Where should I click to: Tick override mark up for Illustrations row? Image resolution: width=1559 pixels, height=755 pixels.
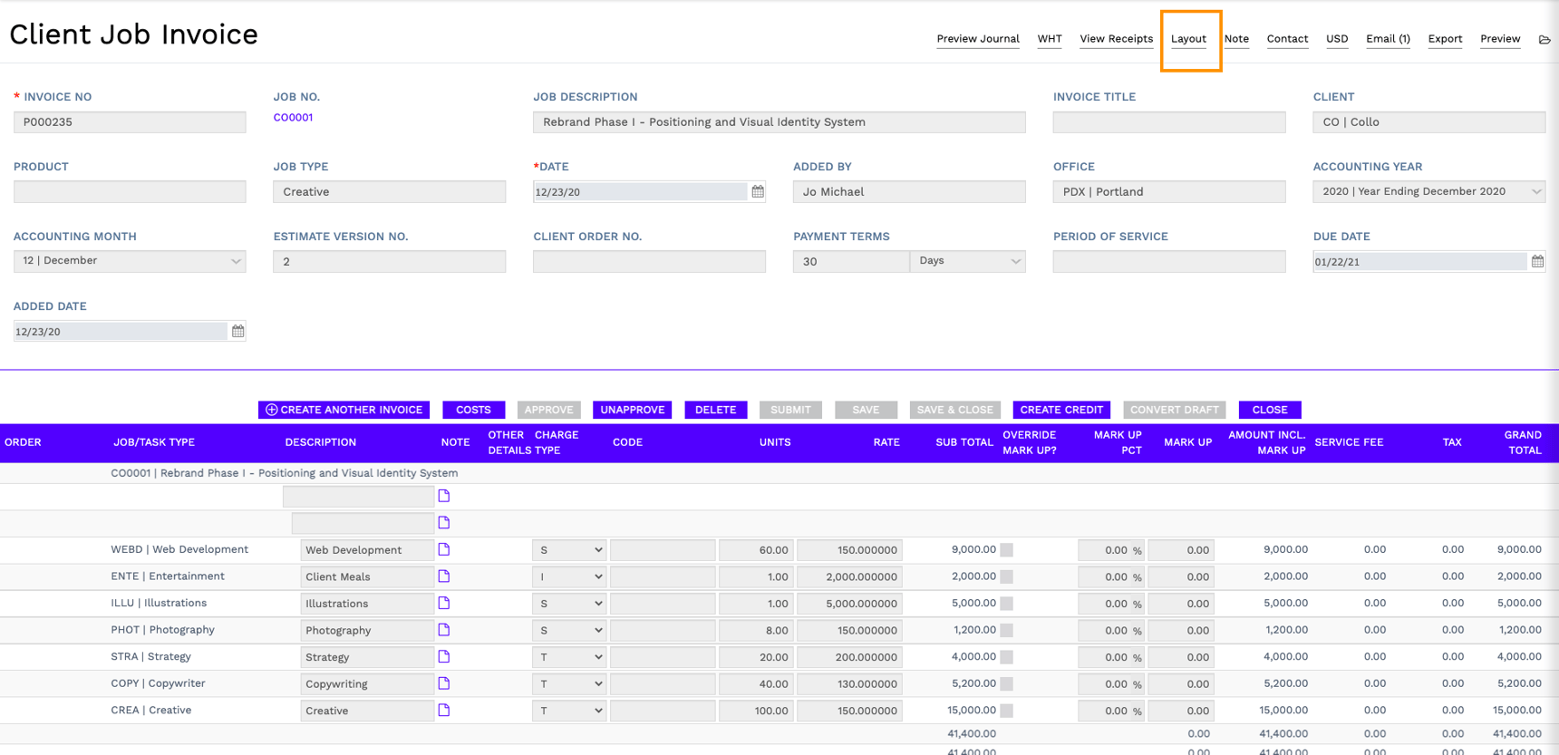point(1006,604)
